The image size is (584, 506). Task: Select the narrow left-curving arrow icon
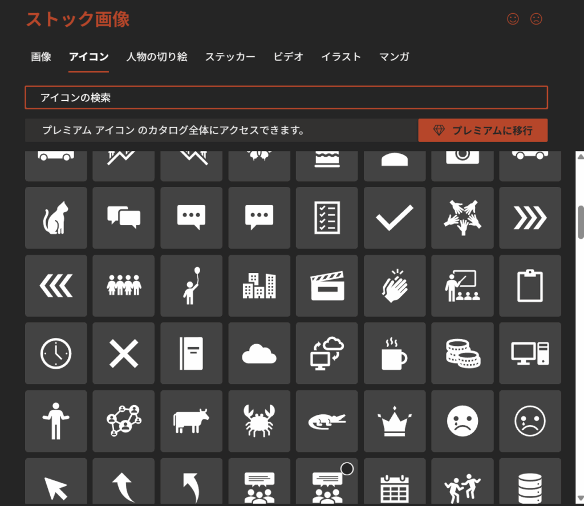coord(192,481)
